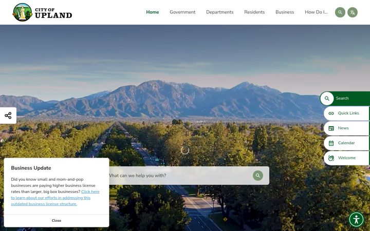Click the City of Upland logo
The height and width of the screenshot is (231, 370).
pyautogui.click(x=42, y=12)
